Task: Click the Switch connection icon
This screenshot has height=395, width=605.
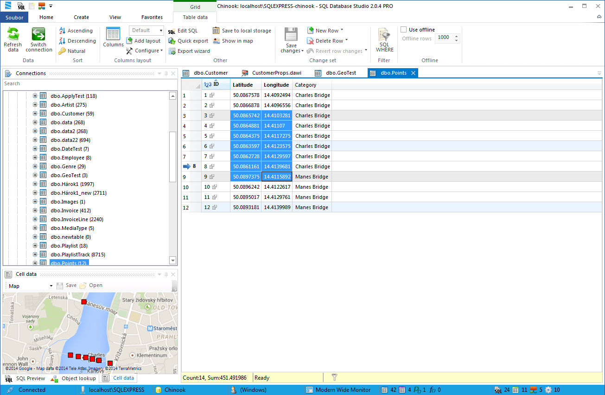Action: 38,35
